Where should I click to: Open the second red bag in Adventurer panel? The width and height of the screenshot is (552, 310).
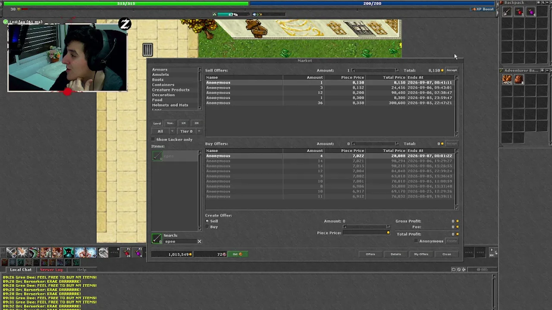(x=519, y=79)
